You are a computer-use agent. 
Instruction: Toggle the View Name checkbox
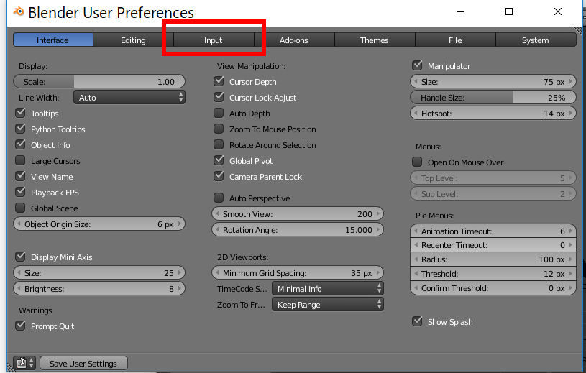point(20,176)
